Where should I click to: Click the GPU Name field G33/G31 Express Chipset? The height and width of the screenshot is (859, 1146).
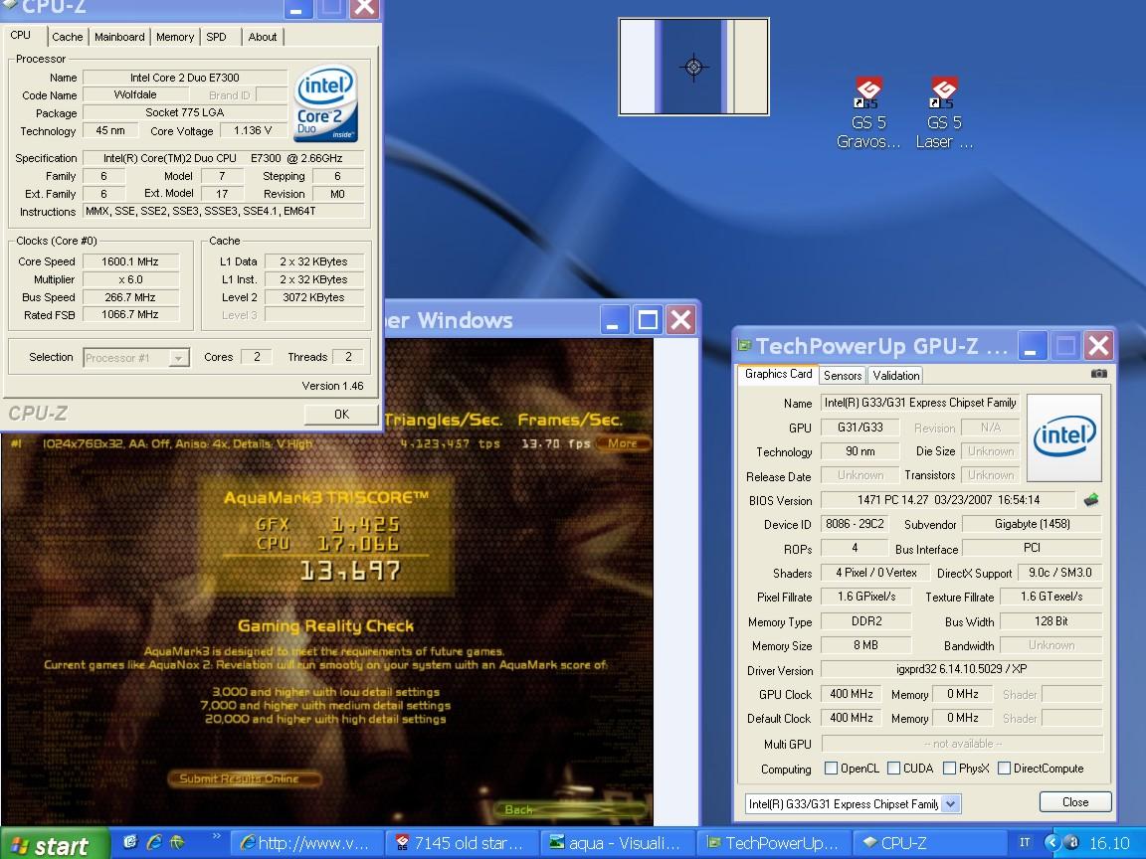920,403
